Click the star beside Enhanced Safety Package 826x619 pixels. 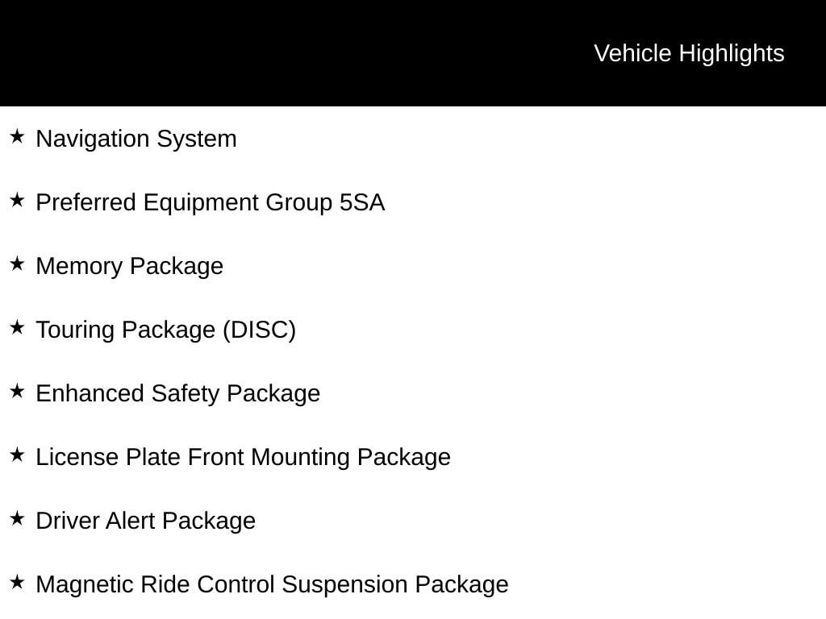pyautogui.click(x=17, y=391)
